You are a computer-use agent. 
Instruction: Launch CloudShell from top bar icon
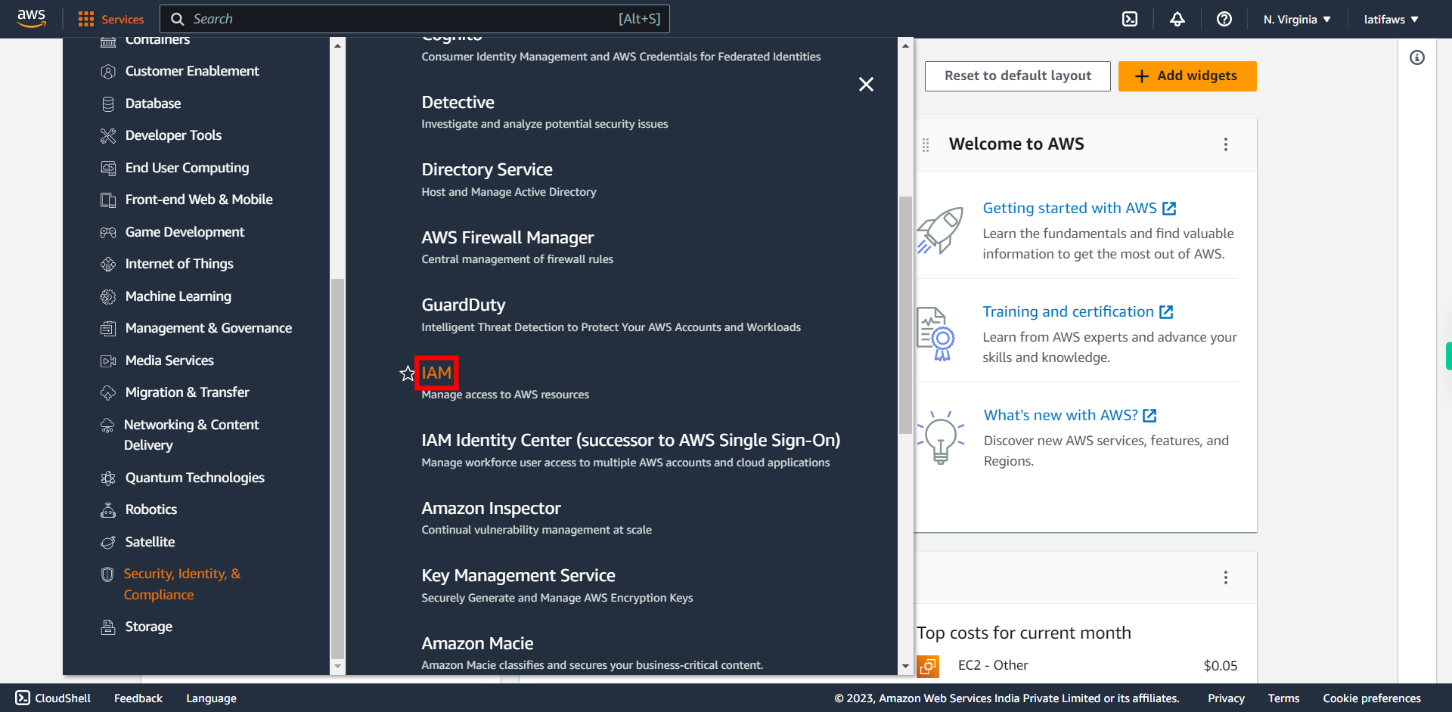coord(1130,19)
